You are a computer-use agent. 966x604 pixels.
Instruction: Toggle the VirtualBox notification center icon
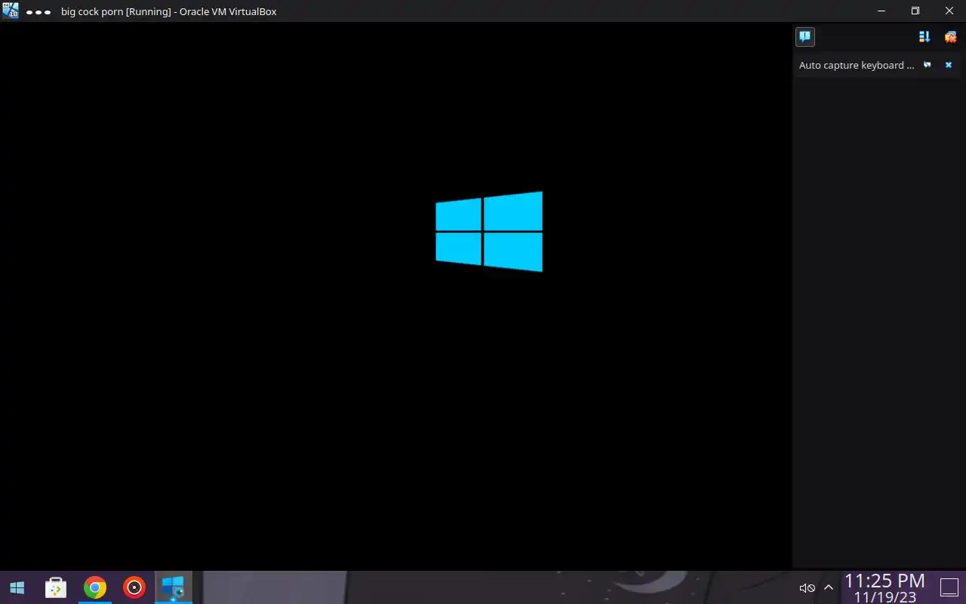804,36
